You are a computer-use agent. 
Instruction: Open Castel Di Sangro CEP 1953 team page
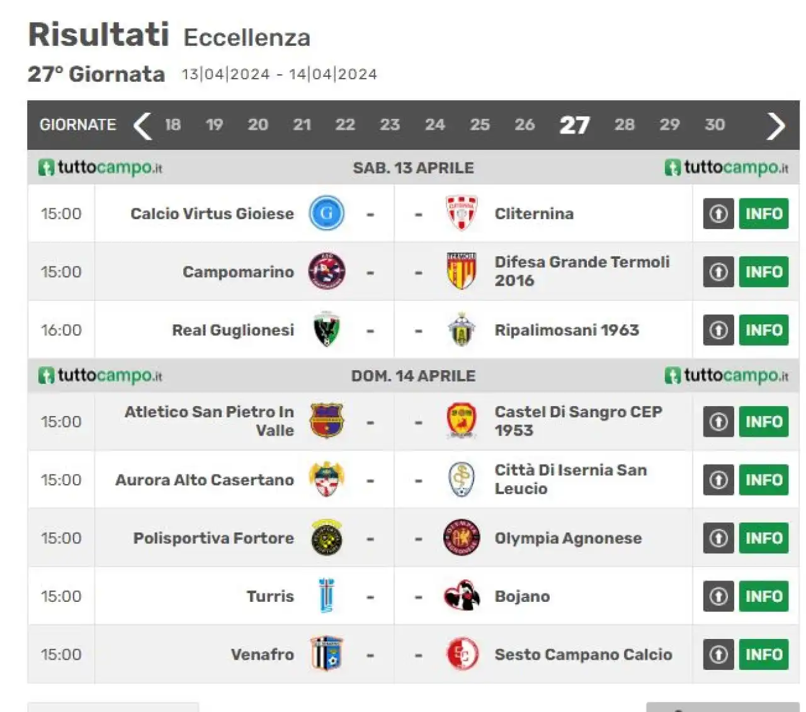(x=578, y=421)
